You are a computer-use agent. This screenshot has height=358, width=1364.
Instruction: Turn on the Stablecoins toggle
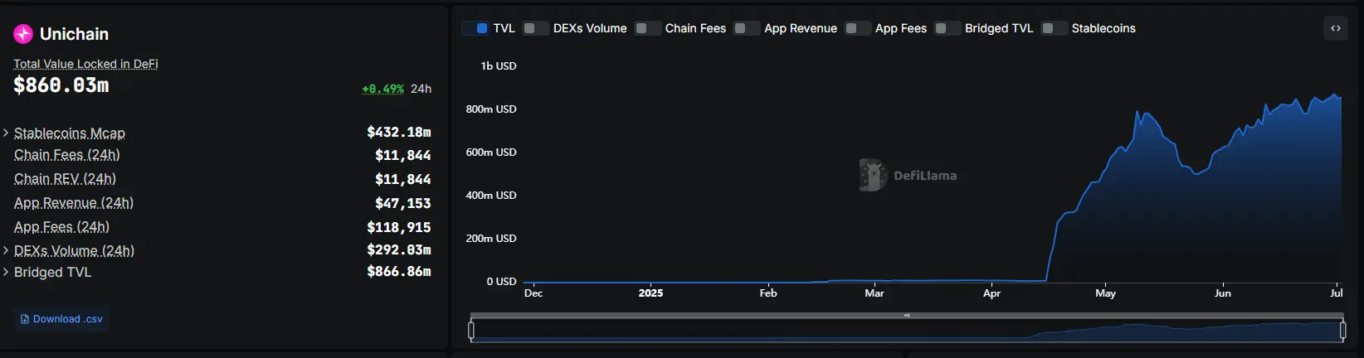(x=1055, y=28)
